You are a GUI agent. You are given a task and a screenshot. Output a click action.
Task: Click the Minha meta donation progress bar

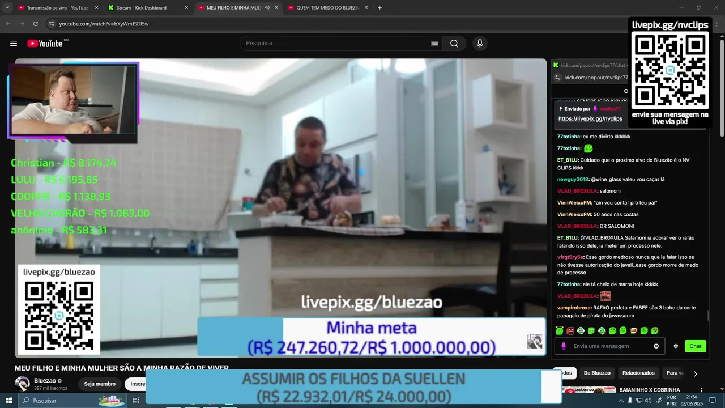[x=372, y=337]
